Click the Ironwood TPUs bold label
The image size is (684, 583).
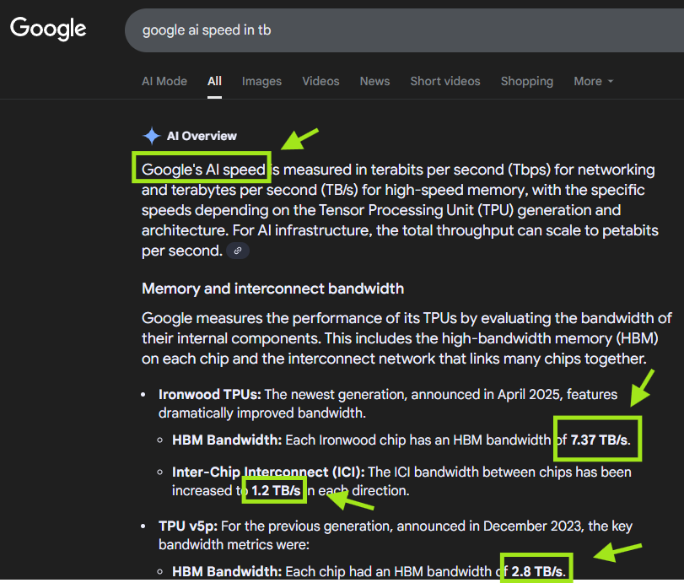tap(210, 395)
